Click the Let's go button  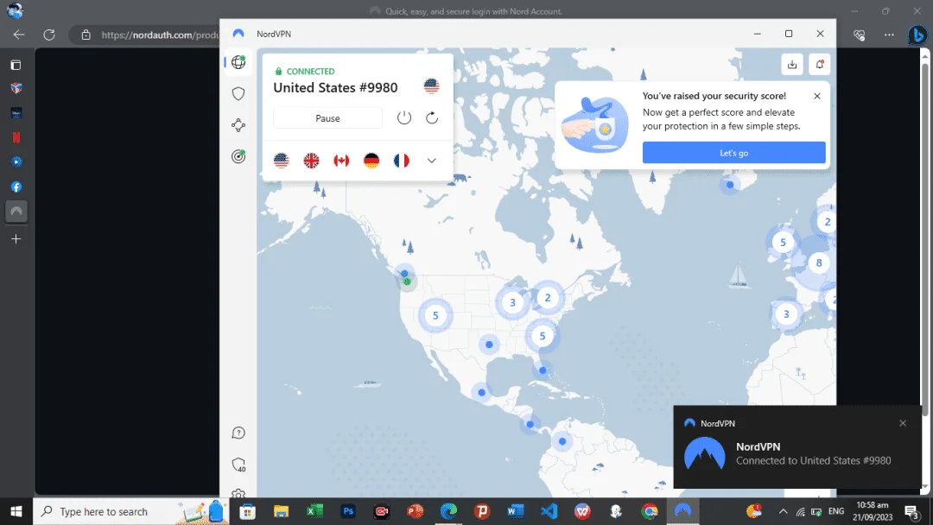coord(733,153)
